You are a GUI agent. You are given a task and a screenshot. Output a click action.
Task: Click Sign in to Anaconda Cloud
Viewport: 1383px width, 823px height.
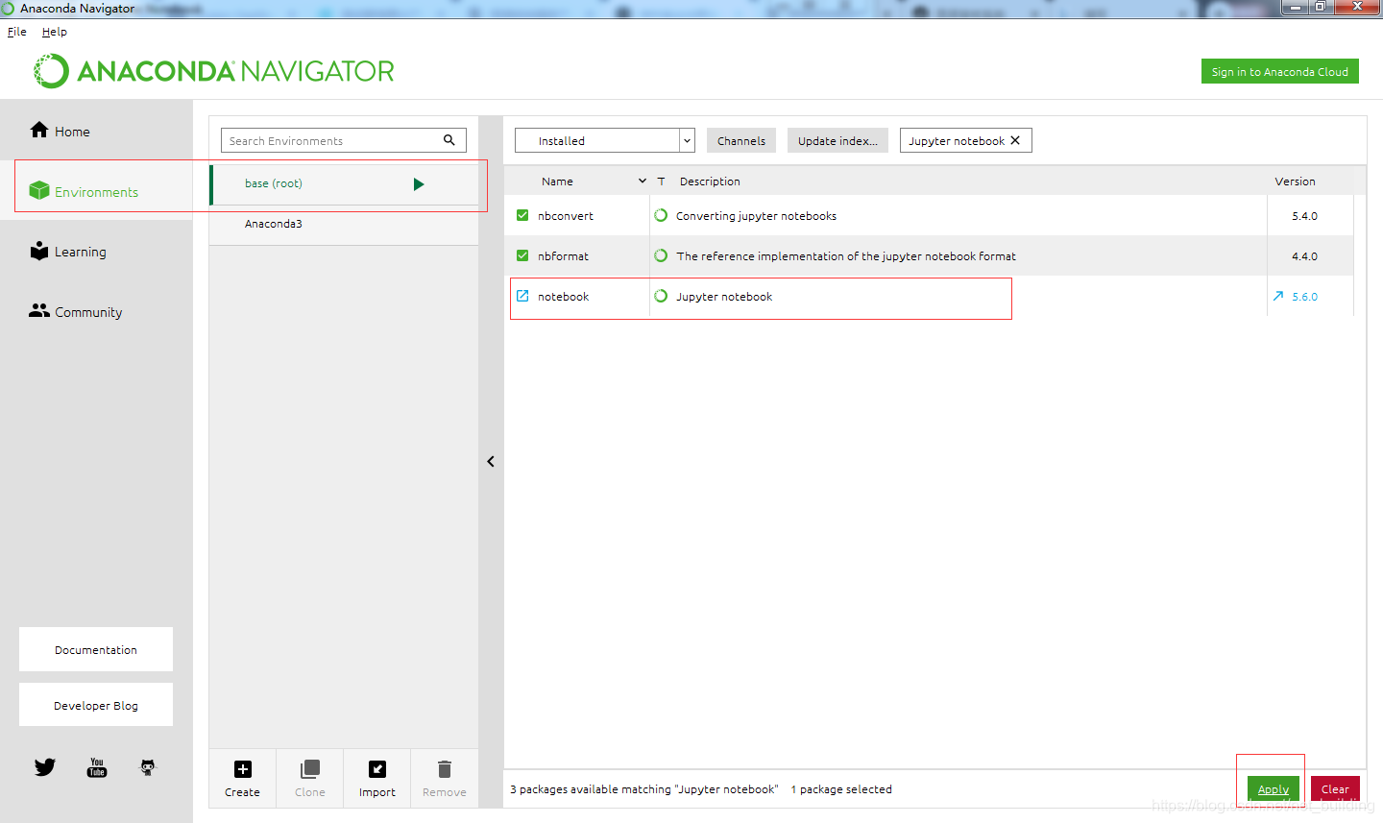tap(1280, 72)
